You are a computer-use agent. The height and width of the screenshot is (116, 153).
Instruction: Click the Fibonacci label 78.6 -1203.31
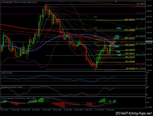130,45
